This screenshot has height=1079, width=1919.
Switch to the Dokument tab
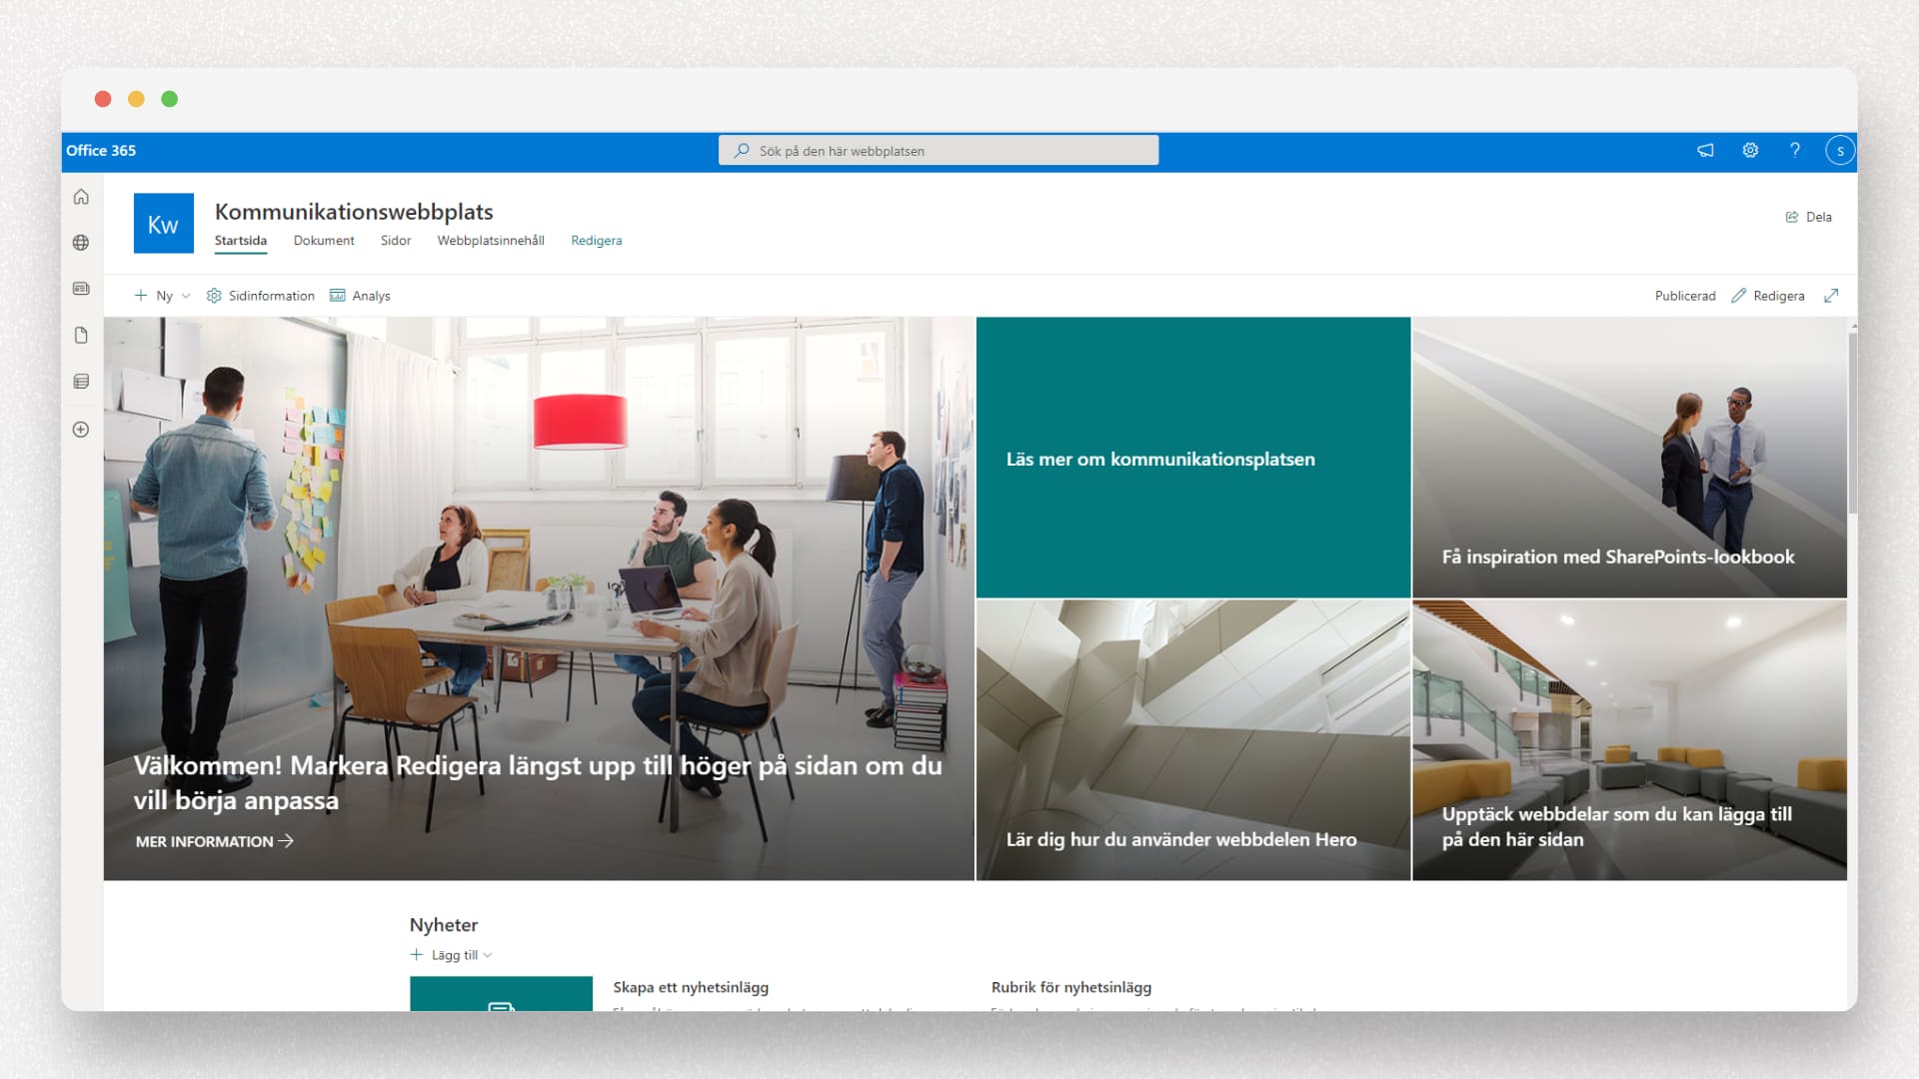coord(324,240)
